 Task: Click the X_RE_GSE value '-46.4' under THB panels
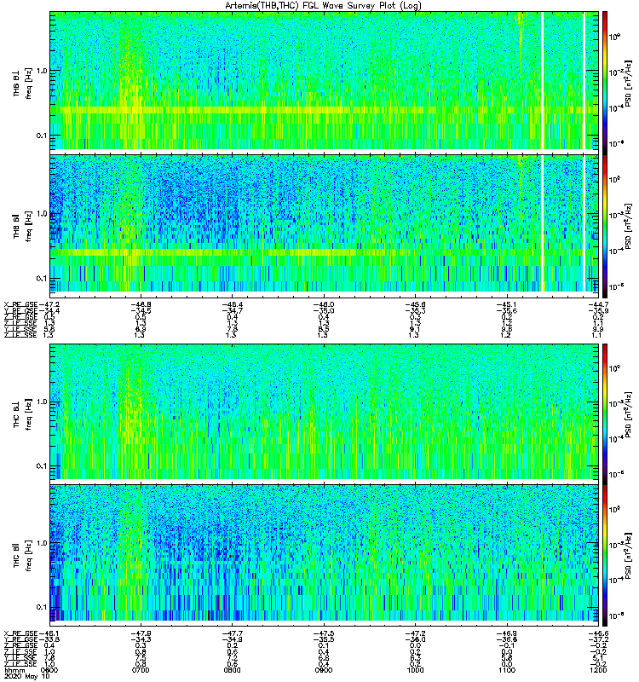click(232, 304)
